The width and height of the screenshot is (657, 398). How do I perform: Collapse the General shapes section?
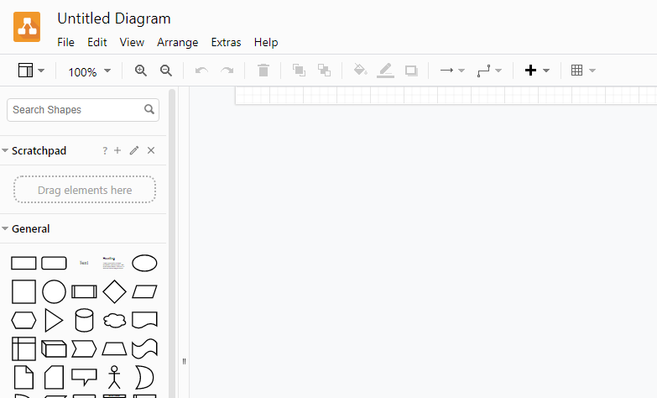(5, 228)
